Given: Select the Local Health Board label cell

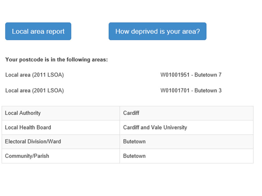Looking at the screenshot, I should click(x=28, y=127).
